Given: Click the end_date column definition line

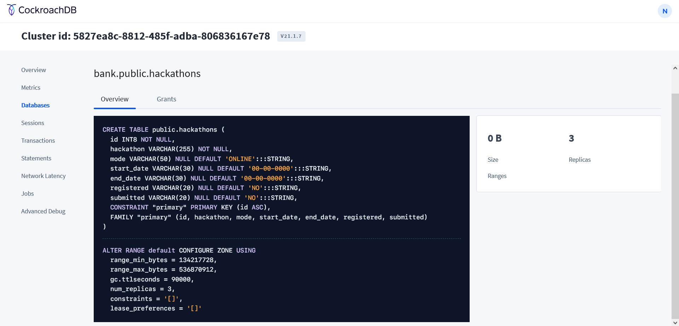Looking at the screenshot, I should tap(217, 178).
